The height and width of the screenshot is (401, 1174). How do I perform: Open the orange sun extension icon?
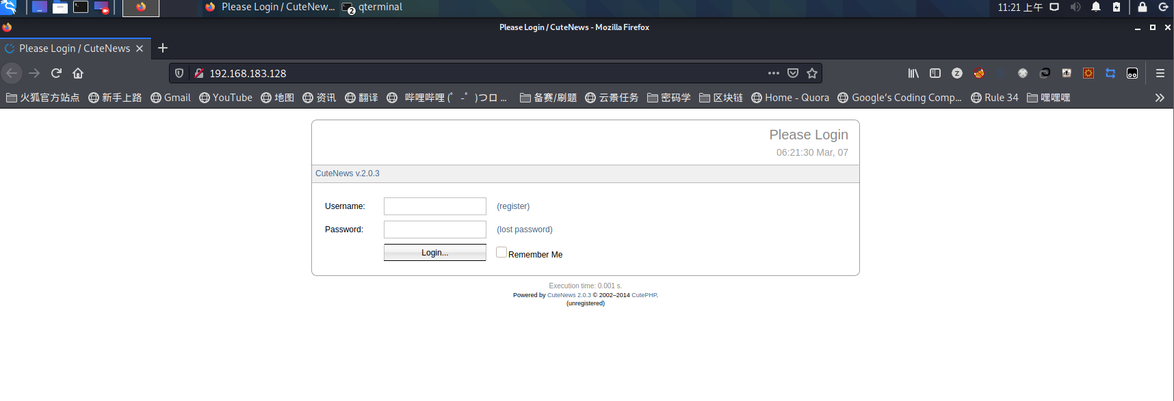[x=1088, y=73]
